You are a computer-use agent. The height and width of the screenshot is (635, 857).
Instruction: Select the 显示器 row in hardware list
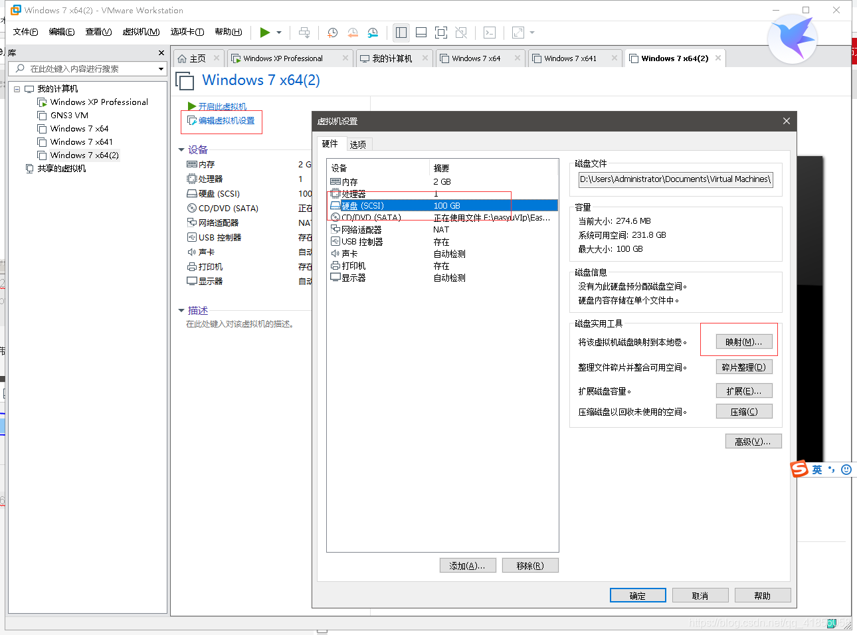443,278
